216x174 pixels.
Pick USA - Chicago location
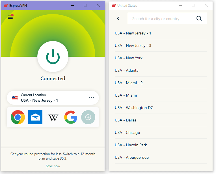(161, 132)
